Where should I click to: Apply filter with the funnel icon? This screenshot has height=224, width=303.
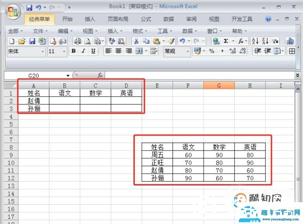point(275,41)
